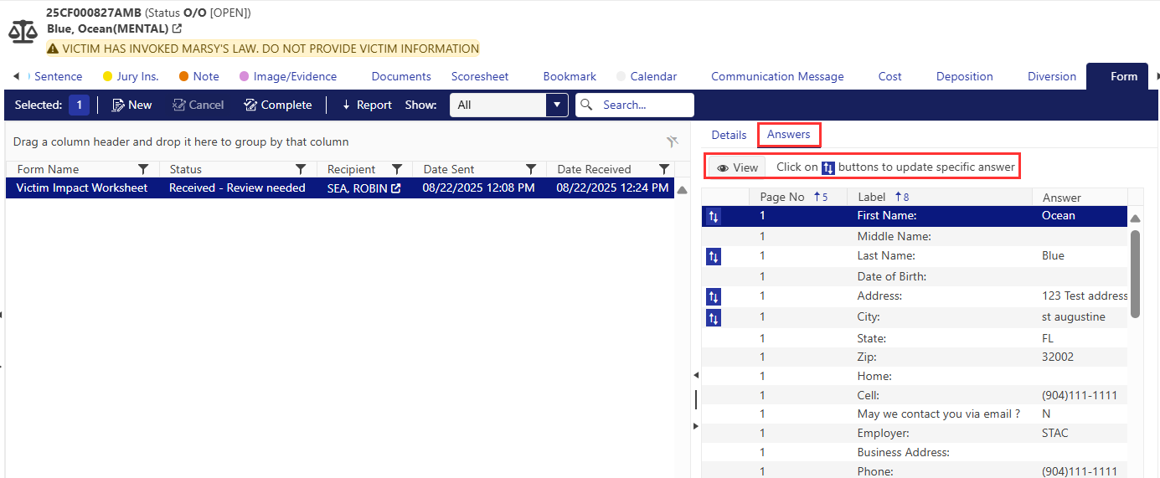This screenshot has width=1160, height=478.
Task: Expand the Show dropdown set to All
Action: [x=556, y=105]
